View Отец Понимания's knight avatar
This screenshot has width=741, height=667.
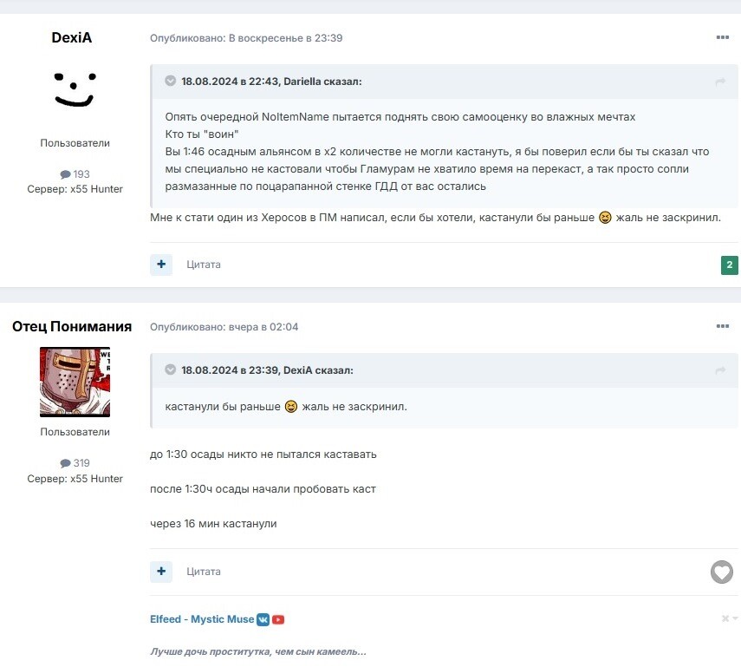75,382
